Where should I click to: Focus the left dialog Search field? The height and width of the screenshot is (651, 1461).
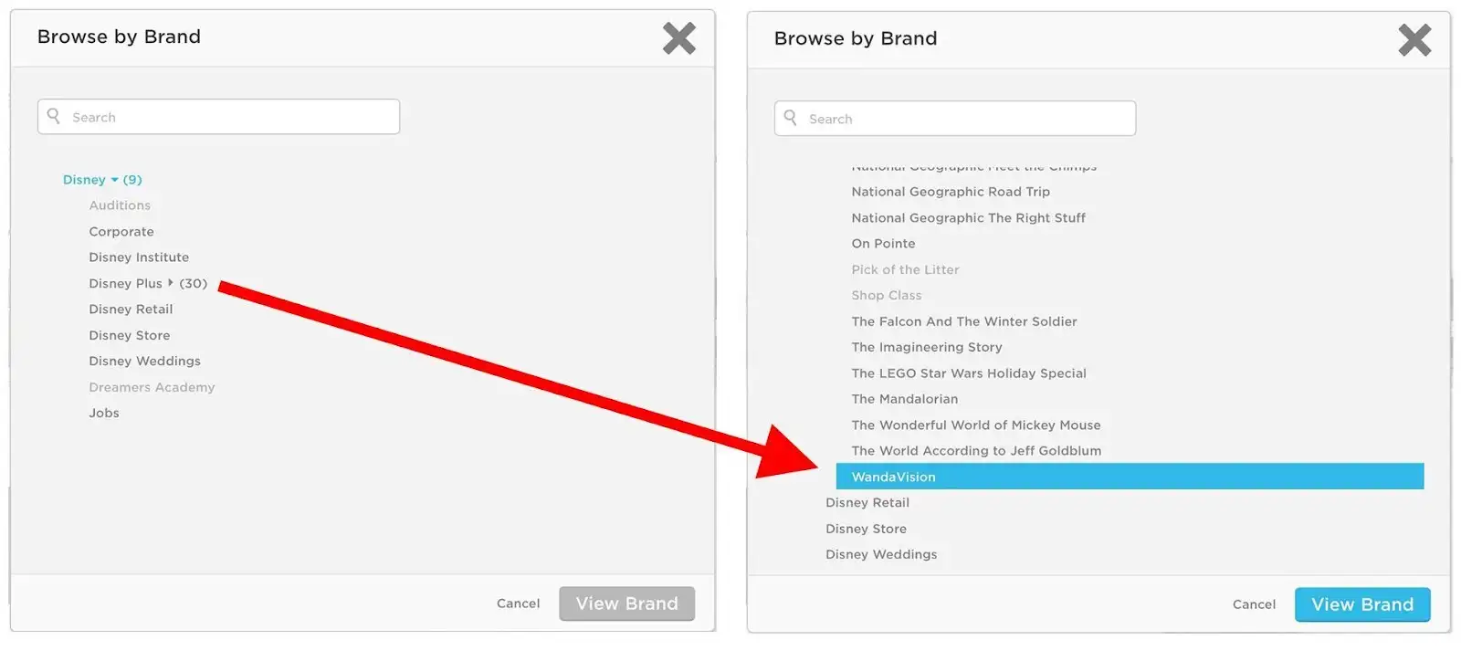(218, 117)
